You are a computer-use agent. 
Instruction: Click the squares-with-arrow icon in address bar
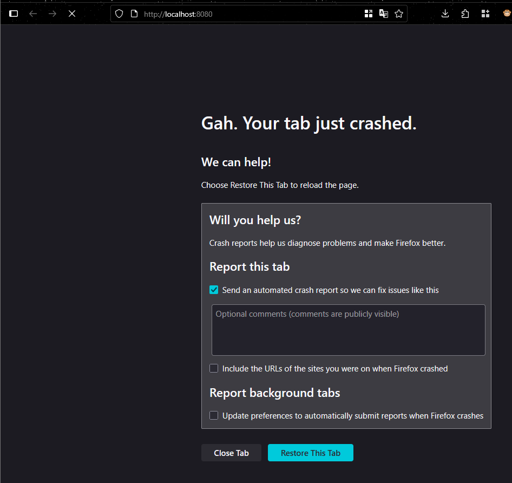pos(369,14)
